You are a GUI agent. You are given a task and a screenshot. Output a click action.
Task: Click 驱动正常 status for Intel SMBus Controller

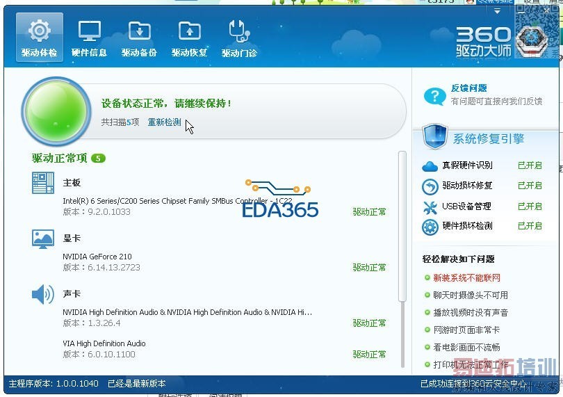(x=369, y=212)
